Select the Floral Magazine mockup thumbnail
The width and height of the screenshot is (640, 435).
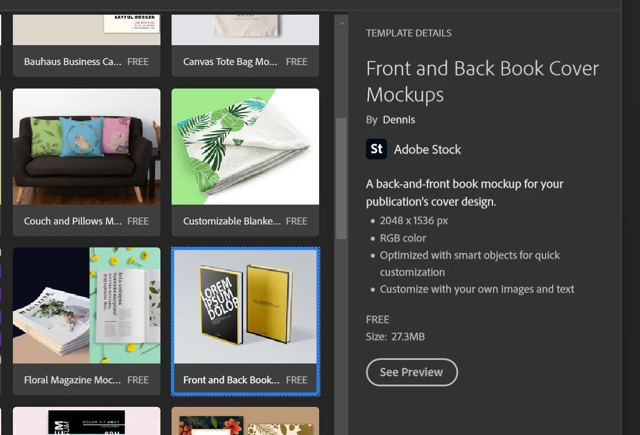coord(87,305)
